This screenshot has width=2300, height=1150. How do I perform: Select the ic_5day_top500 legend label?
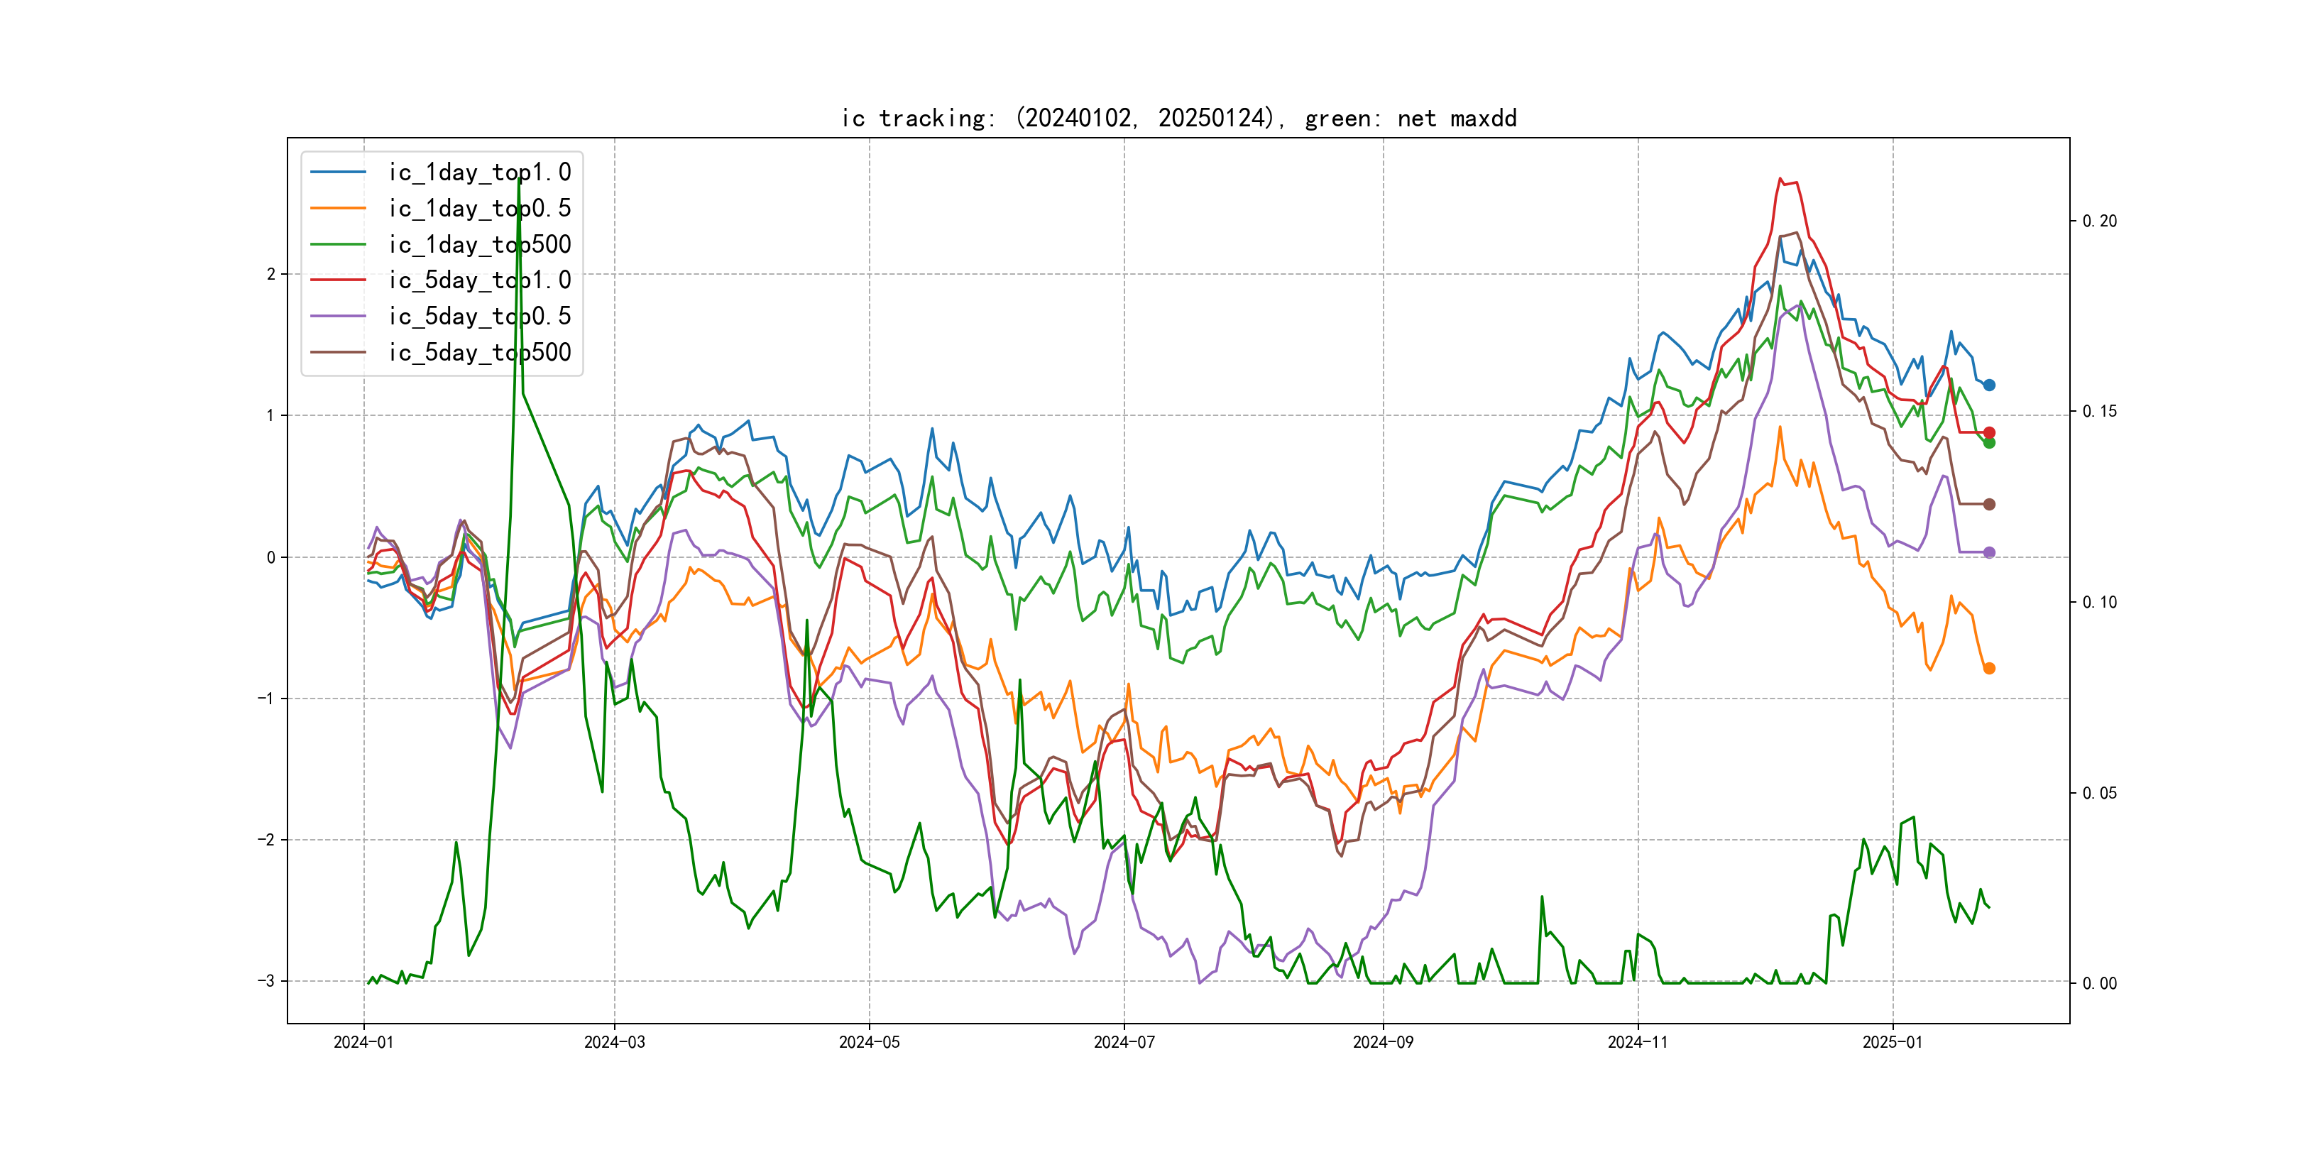(x=479, y=353)
